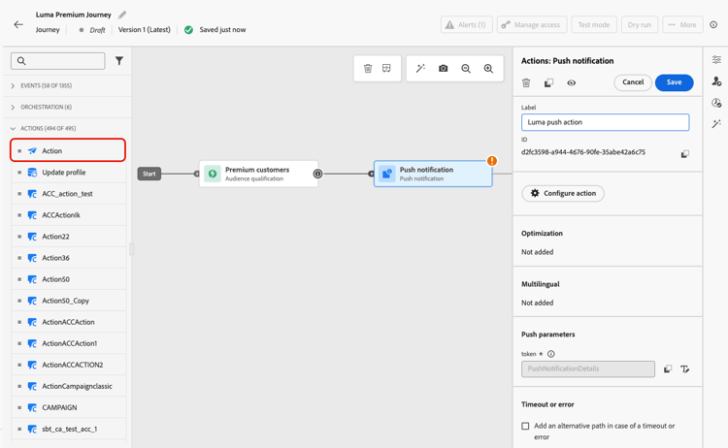Click the Label input field
The height and width of the screenshot is (448, 728).
click(605, 122)
